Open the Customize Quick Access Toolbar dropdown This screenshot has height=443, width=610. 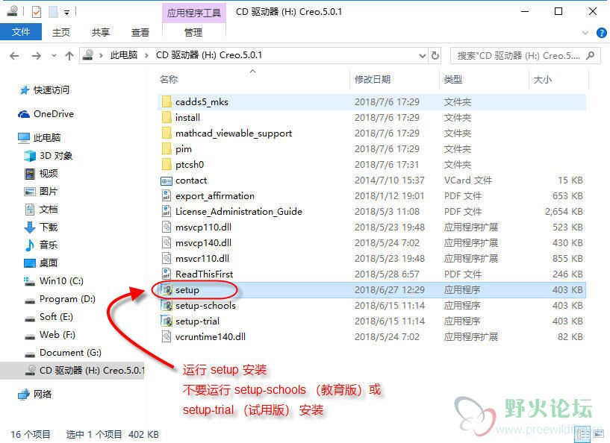[67, 13]
